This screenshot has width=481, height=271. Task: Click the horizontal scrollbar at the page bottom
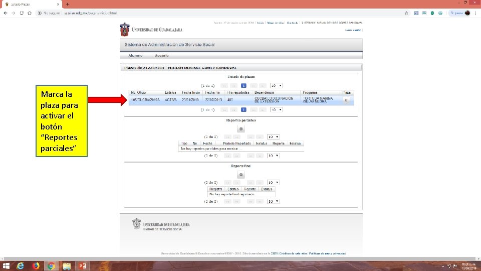239,259
